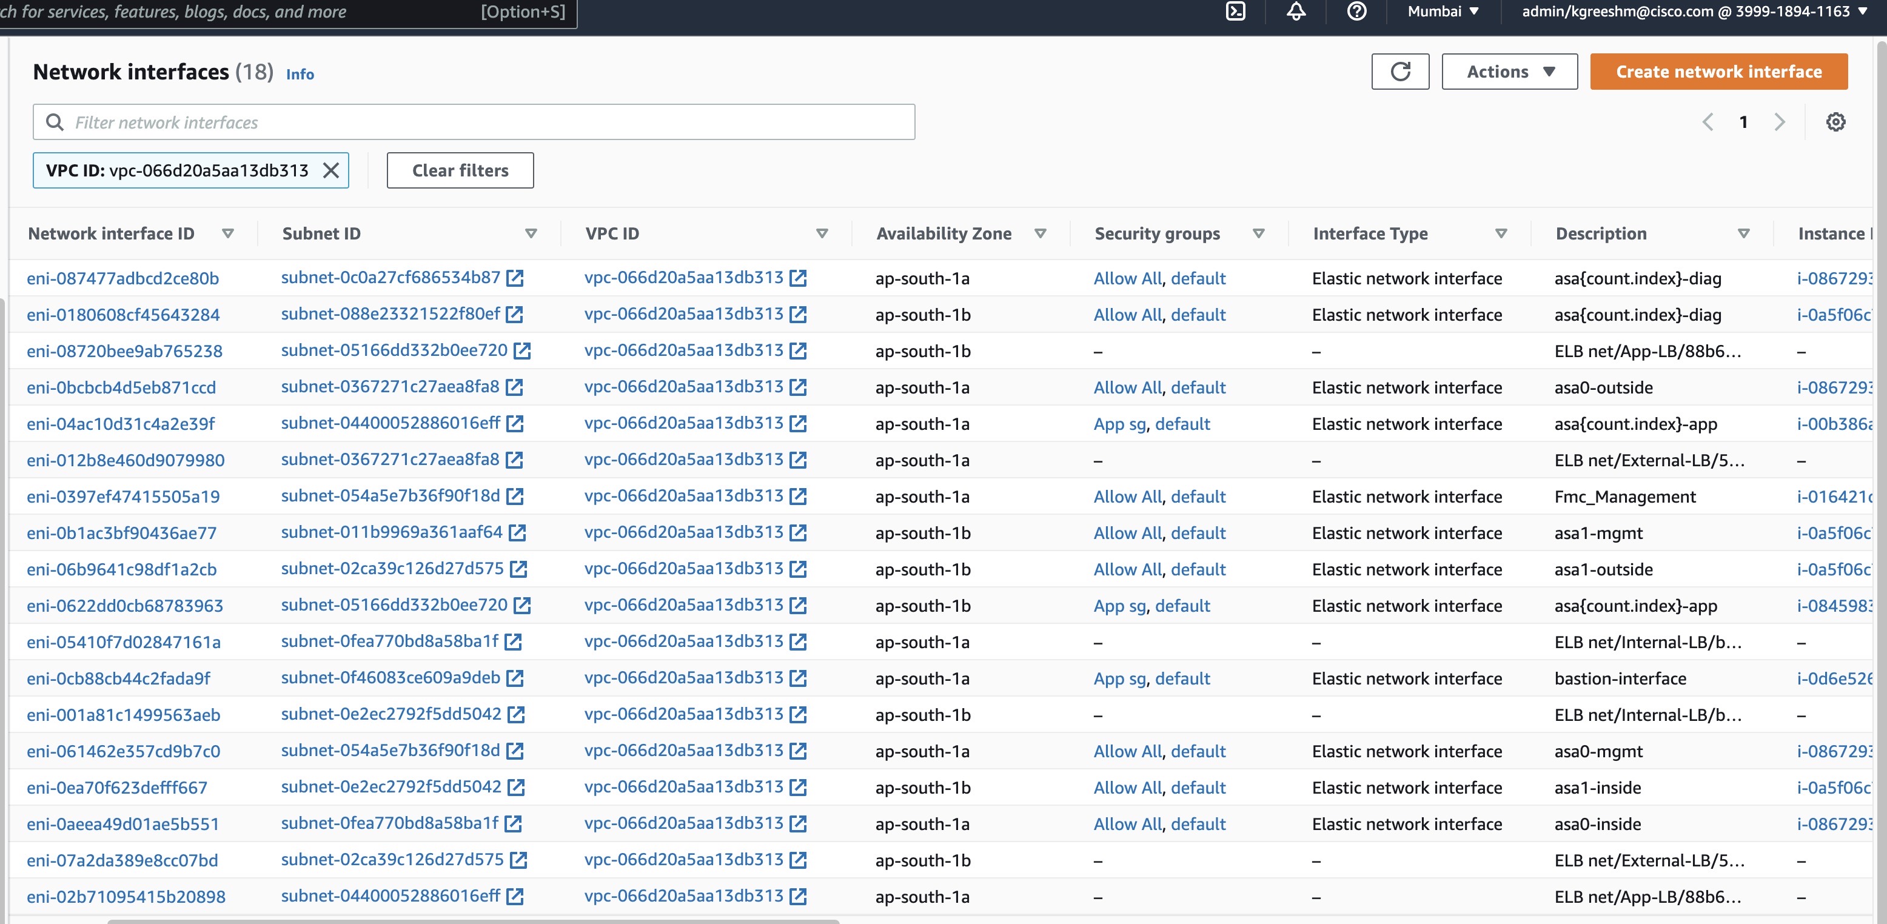
Task: Open external link icon beside subnet of eni-04ac10d31c4a2e39f
Action: [515, 423]
